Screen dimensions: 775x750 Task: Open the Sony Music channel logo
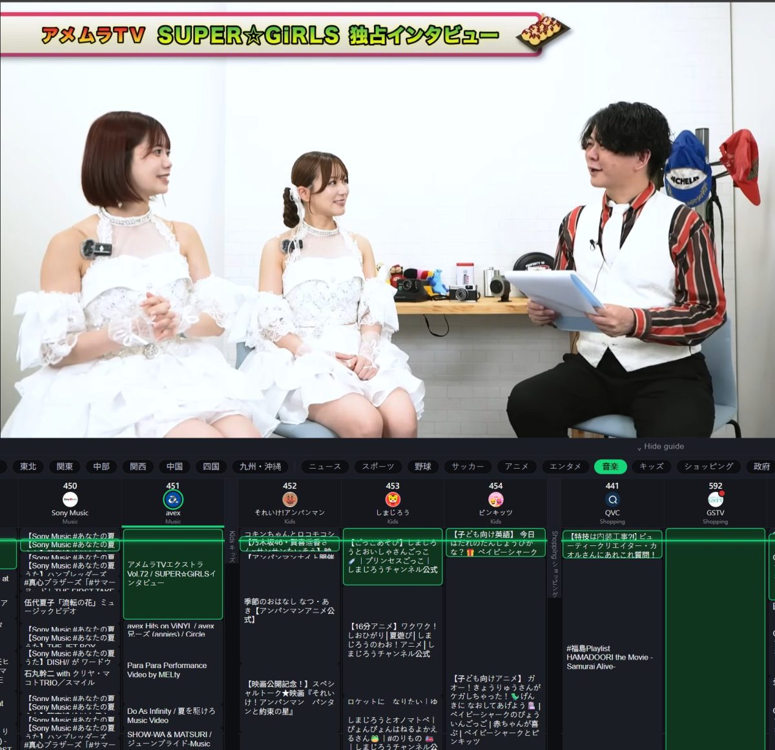coord(70,500)
